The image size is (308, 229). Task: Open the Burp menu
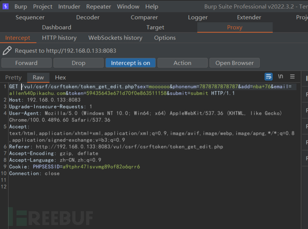click(x=21, y=7)
